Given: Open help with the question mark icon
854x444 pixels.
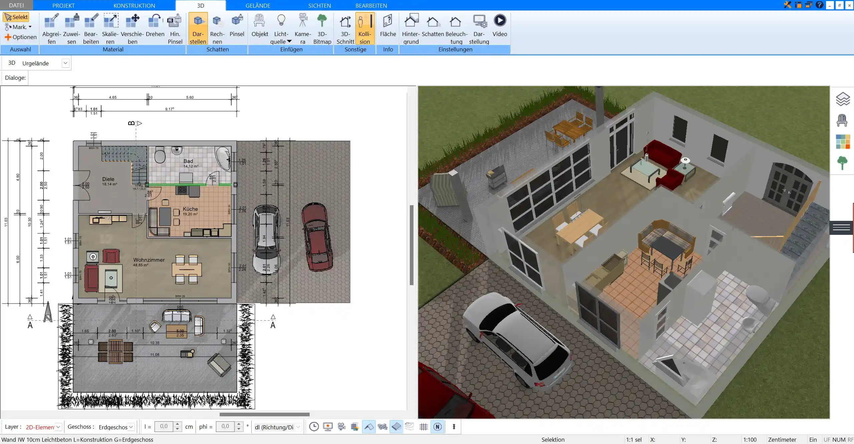Looking at the screenshot, I should click(x=820, y=5).
